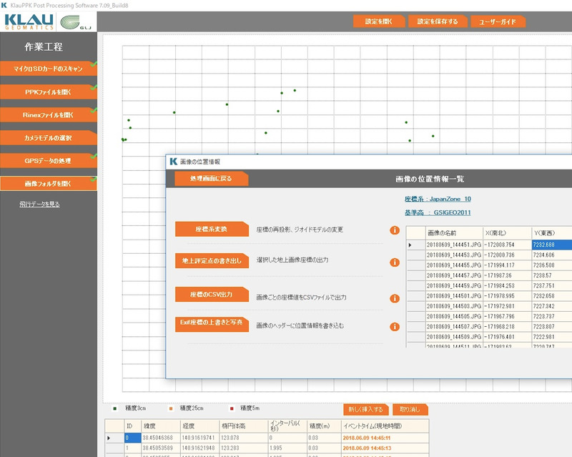Click the 座標系: JapanZone_10 link
The height and width of the screenshot is (457, 572).
click(x=438, y=199)
